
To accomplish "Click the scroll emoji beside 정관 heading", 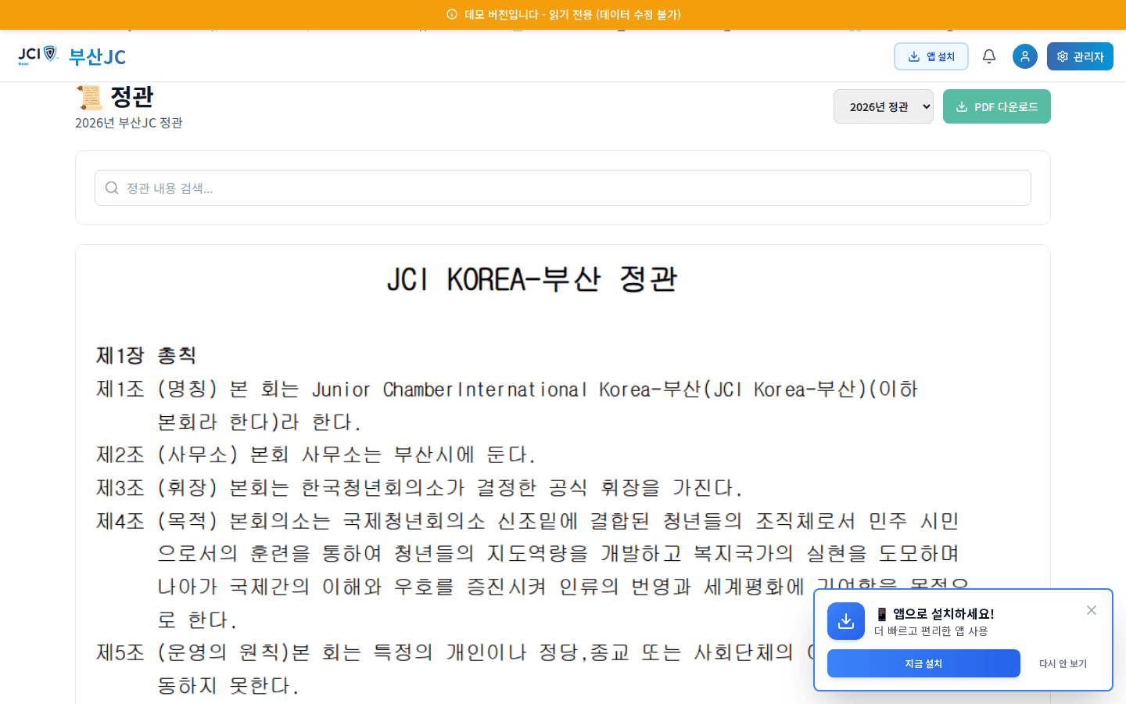I will coord(88,97).
